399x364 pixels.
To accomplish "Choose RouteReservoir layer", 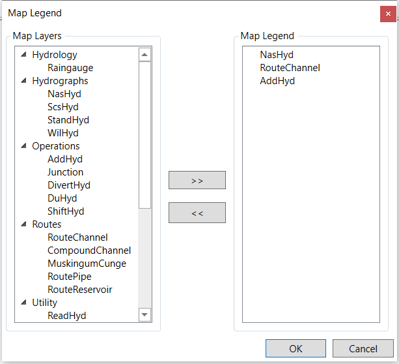I will point(79,290).
